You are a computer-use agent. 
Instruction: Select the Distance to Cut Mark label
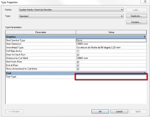click(17, 58)
